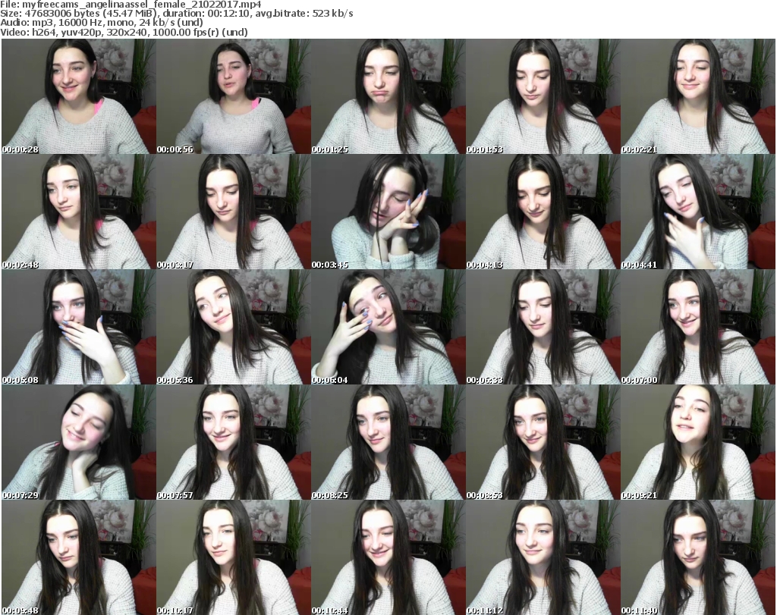Click the 'Audio: mp3, 16000 Hz' line
Screen dimensions: 777x615
[102, 23]
